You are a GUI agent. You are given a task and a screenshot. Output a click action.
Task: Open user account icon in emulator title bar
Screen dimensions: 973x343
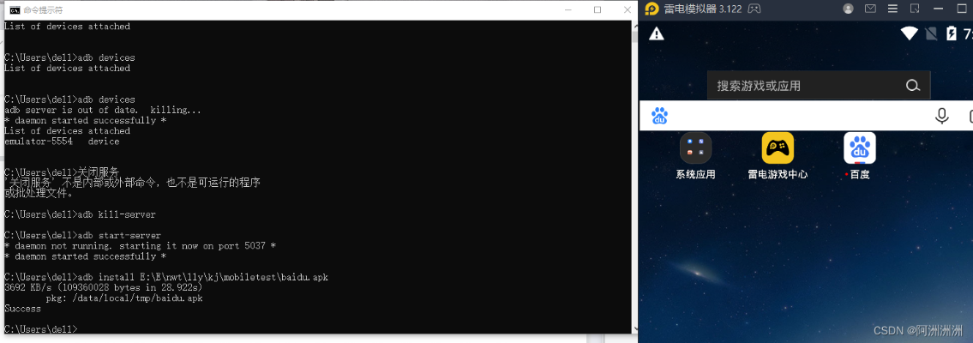click(849, 9)
